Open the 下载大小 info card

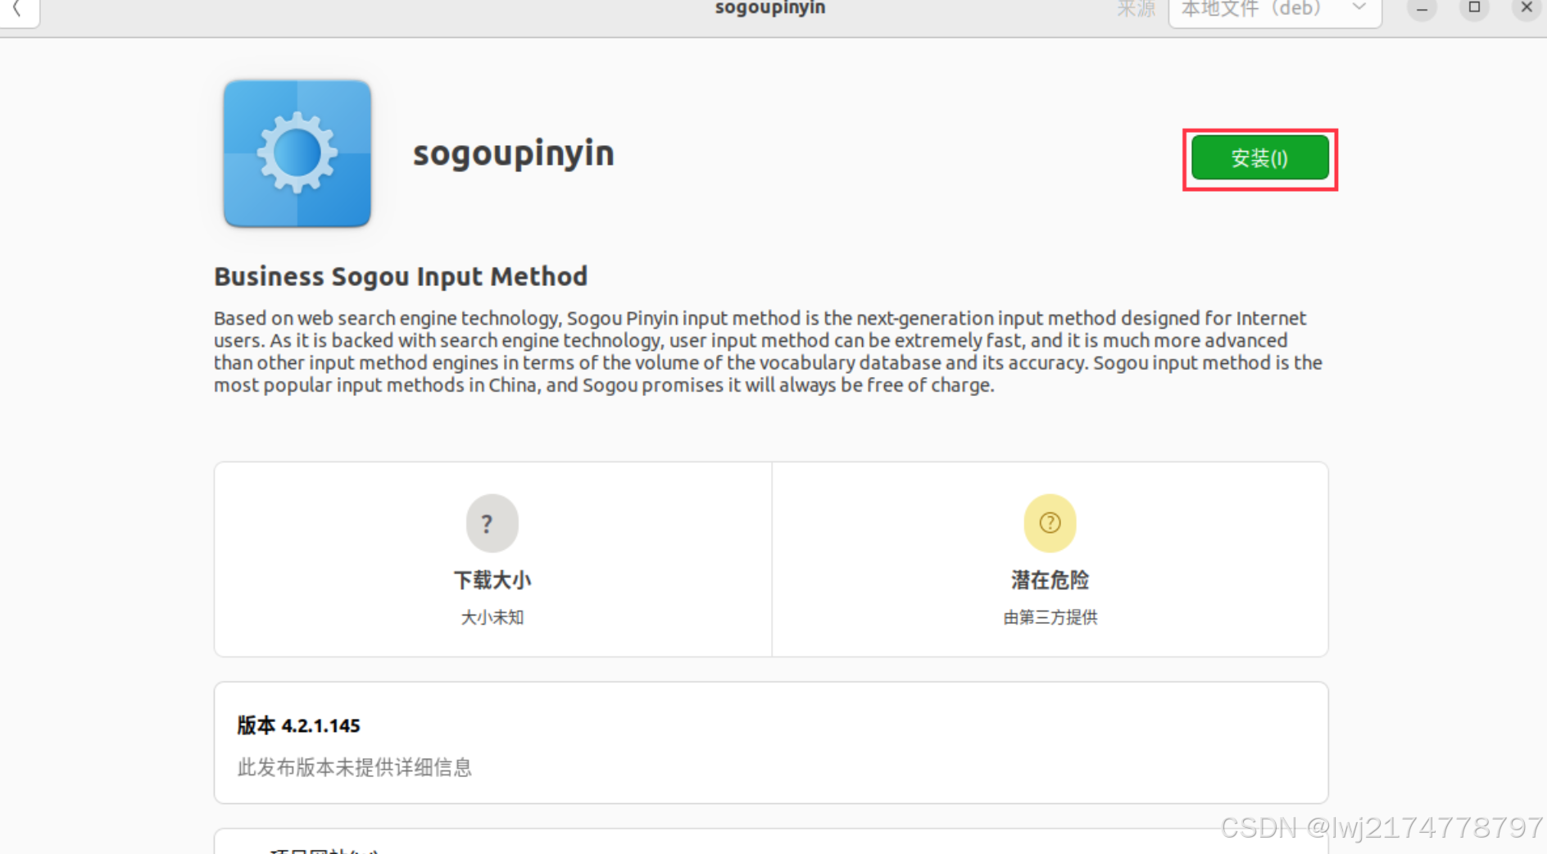(x=492, y=559)
